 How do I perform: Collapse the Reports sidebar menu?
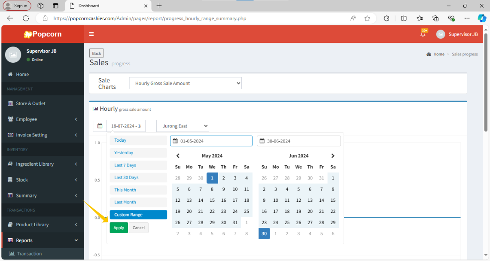[43, 240]
